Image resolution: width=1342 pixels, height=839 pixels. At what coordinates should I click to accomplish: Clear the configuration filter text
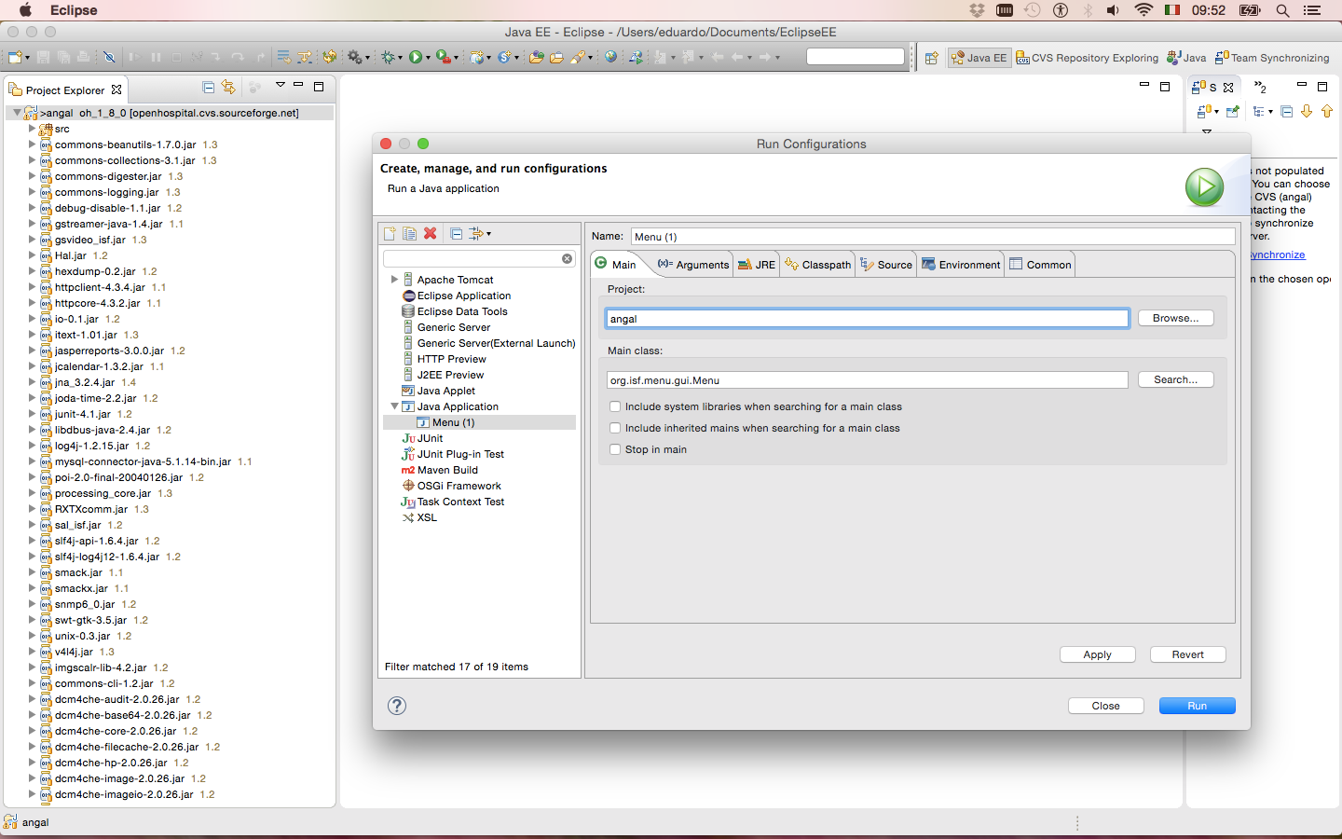tap(567, 258)
